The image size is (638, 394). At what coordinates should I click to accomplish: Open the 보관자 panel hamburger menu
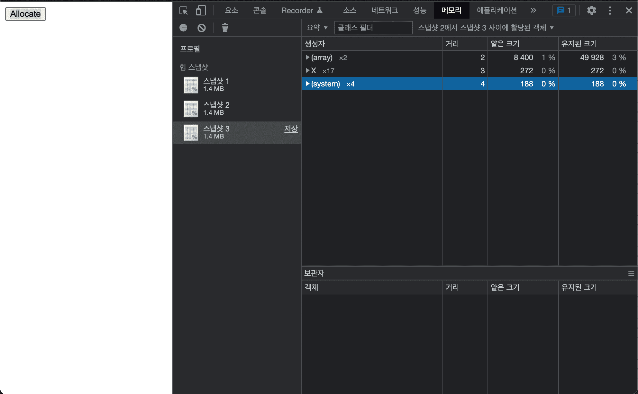[631, 273]
